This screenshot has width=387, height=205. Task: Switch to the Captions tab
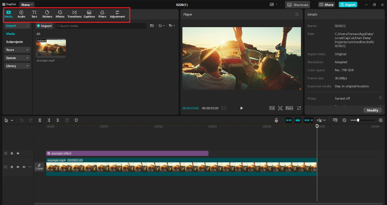click(89, 14)
